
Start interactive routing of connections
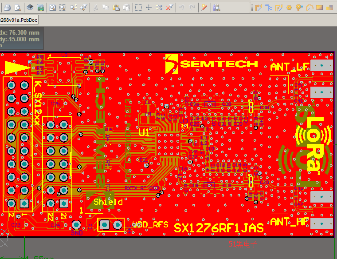259,8
